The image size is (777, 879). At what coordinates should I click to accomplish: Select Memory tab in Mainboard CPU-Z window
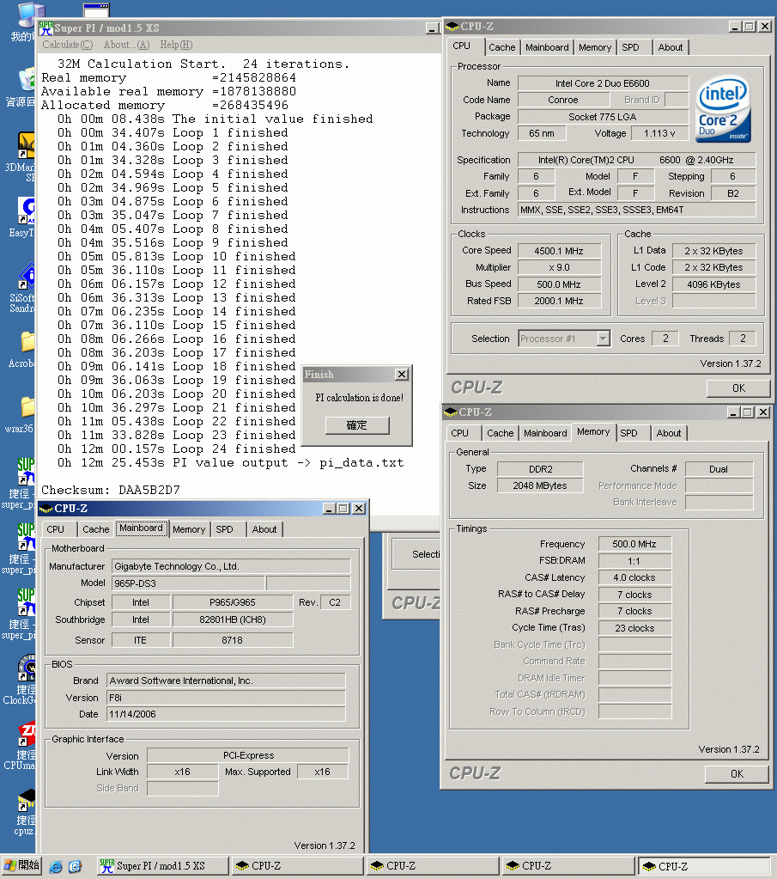click(189, 529)
